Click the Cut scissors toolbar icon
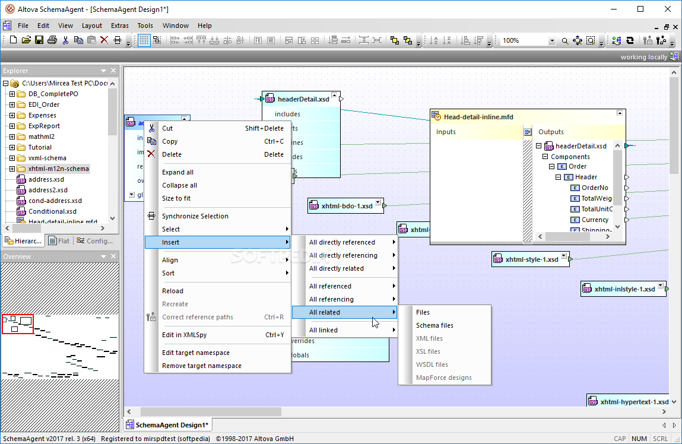This screenshot has height=444, width=682. (65, 40)
